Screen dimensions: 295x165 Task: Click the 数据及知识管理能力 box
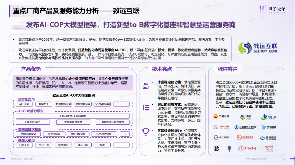click(x=113, y=122)
